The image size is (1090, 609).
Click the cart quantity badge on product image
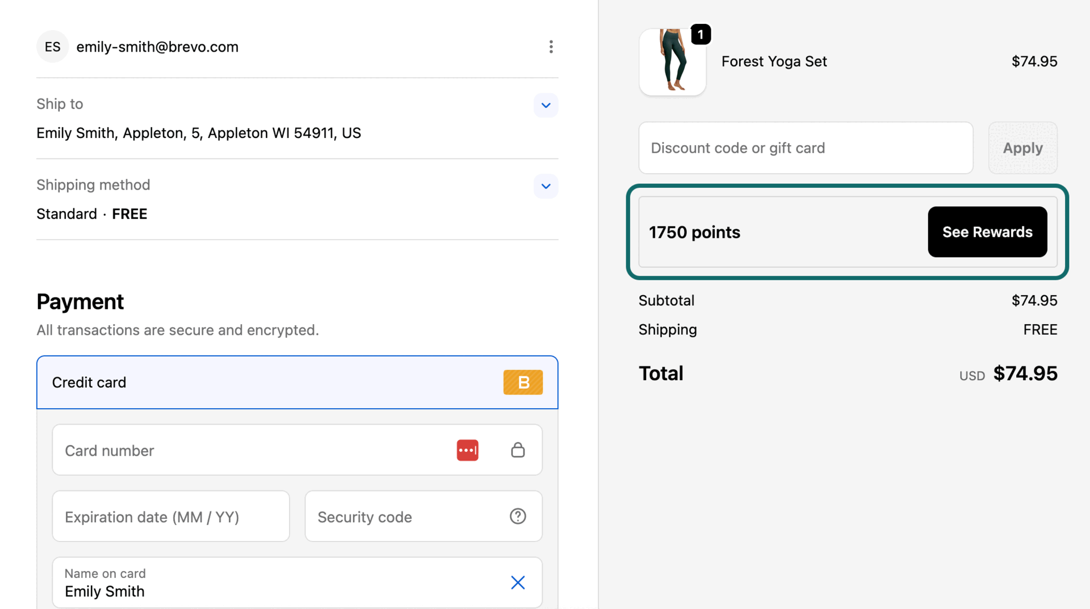pos(701,34)
